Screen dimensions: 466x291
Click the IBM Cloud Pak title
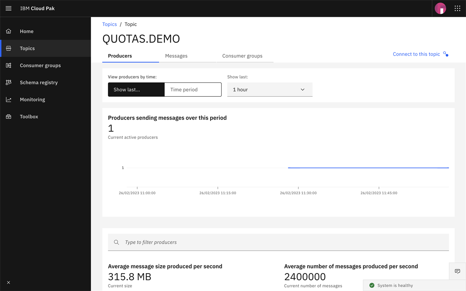(37, 8)
